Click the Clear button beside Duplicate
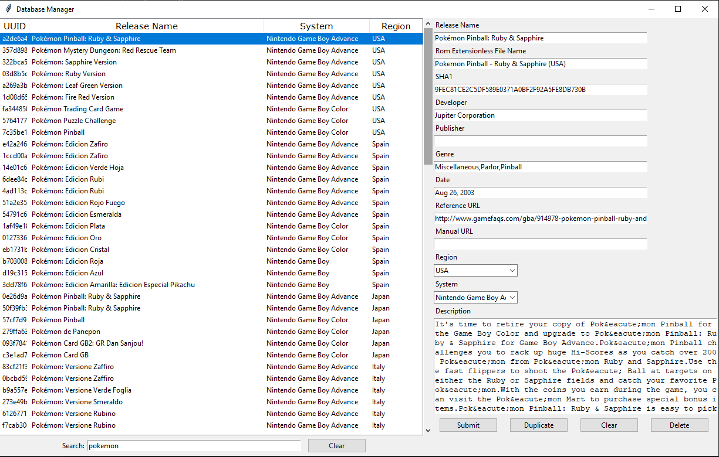719x457 pixels. click(x=609, y=425)
